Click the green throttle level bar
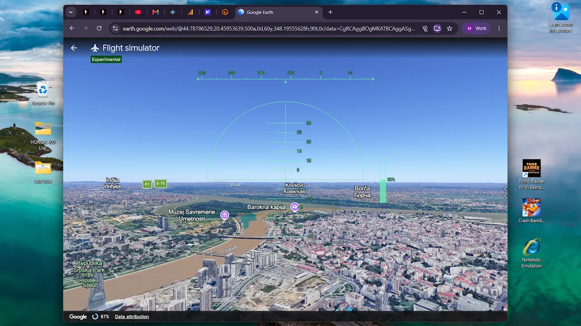581x326 pixels. click(x=383, y=191)
